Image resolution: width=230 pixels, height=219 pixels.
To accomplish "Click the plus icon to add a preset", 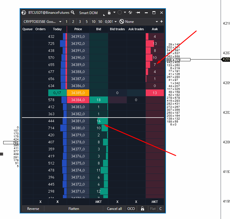I will (x=162, y=22).
